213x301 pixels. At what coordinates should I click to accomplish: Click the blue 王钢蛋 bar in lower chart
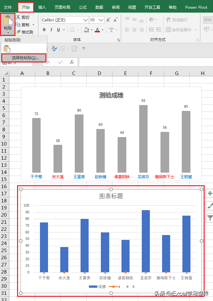(186, 244)
